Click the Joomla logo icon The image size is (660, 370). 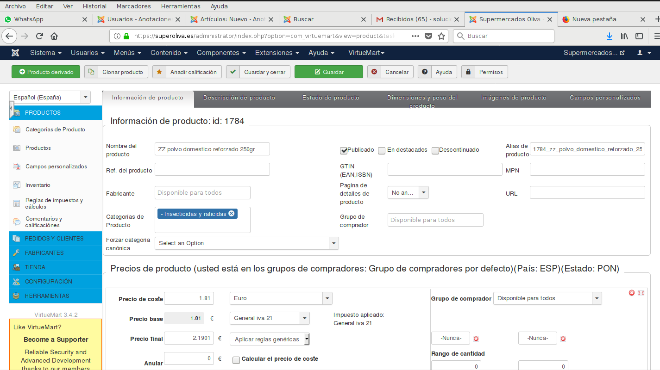click(x=15, y=53)
